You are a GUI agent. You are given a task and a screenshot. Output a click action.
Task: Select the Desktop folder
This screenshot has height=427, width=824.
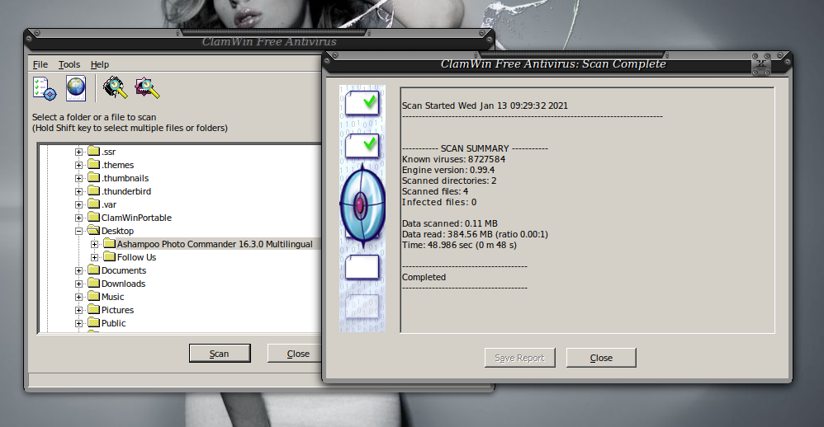pyautogui.click(x=117, y=230)
